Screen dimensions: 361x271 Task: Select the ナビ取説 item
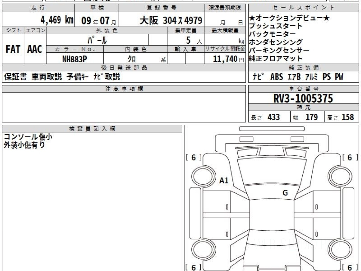pos(106,77)
